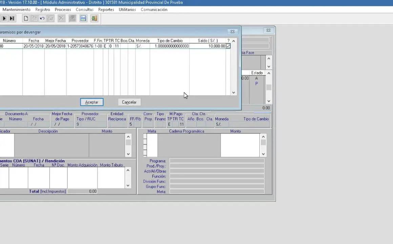Click Estado value P
This screenshot has height=244, width=393.
[x=256, y=84]
